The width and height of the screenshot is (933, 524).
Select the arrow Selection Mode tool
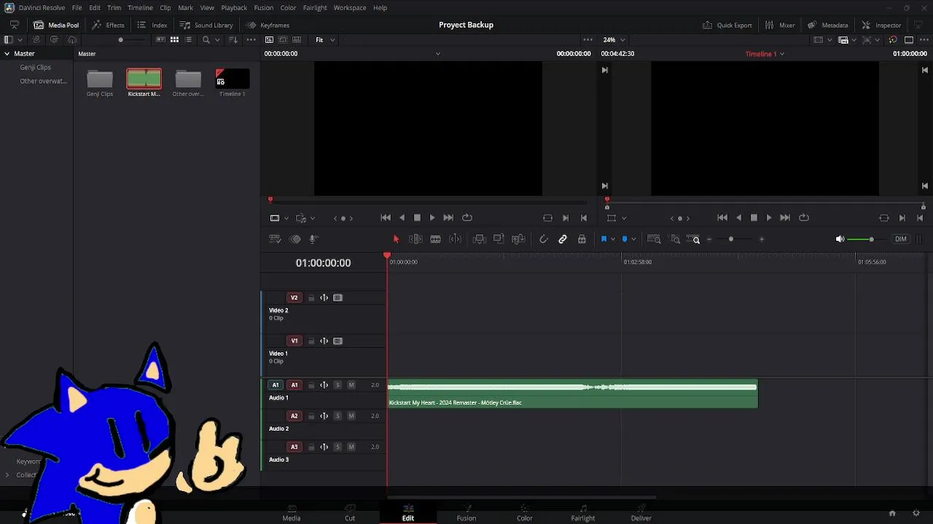[x=396, y=239]
